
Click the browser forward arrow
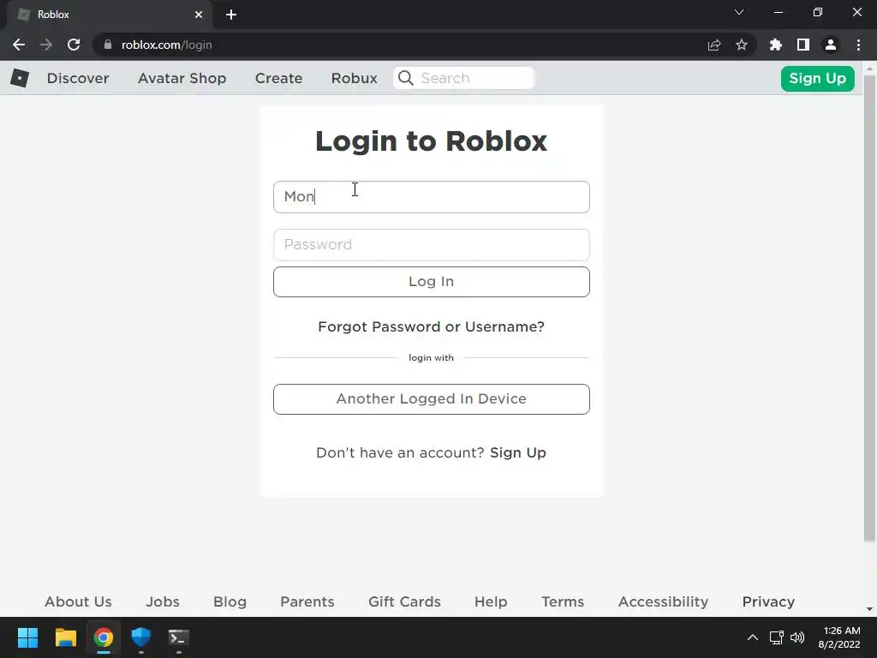point(46,45)
